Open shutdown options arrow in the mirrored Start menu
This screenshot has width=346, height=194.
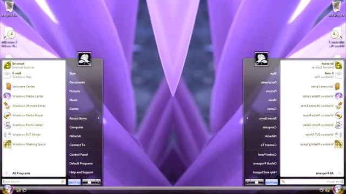pos(248,182)
